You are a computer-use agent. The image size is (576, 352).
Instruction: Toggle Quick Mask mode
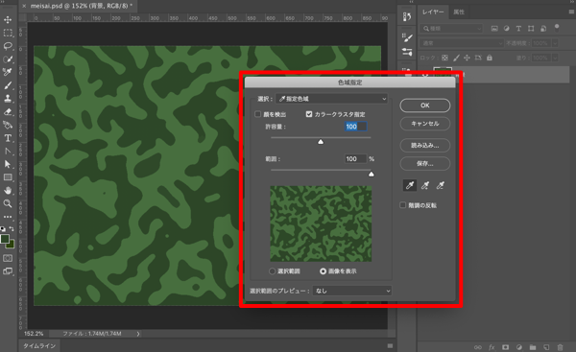pos(8,258)
